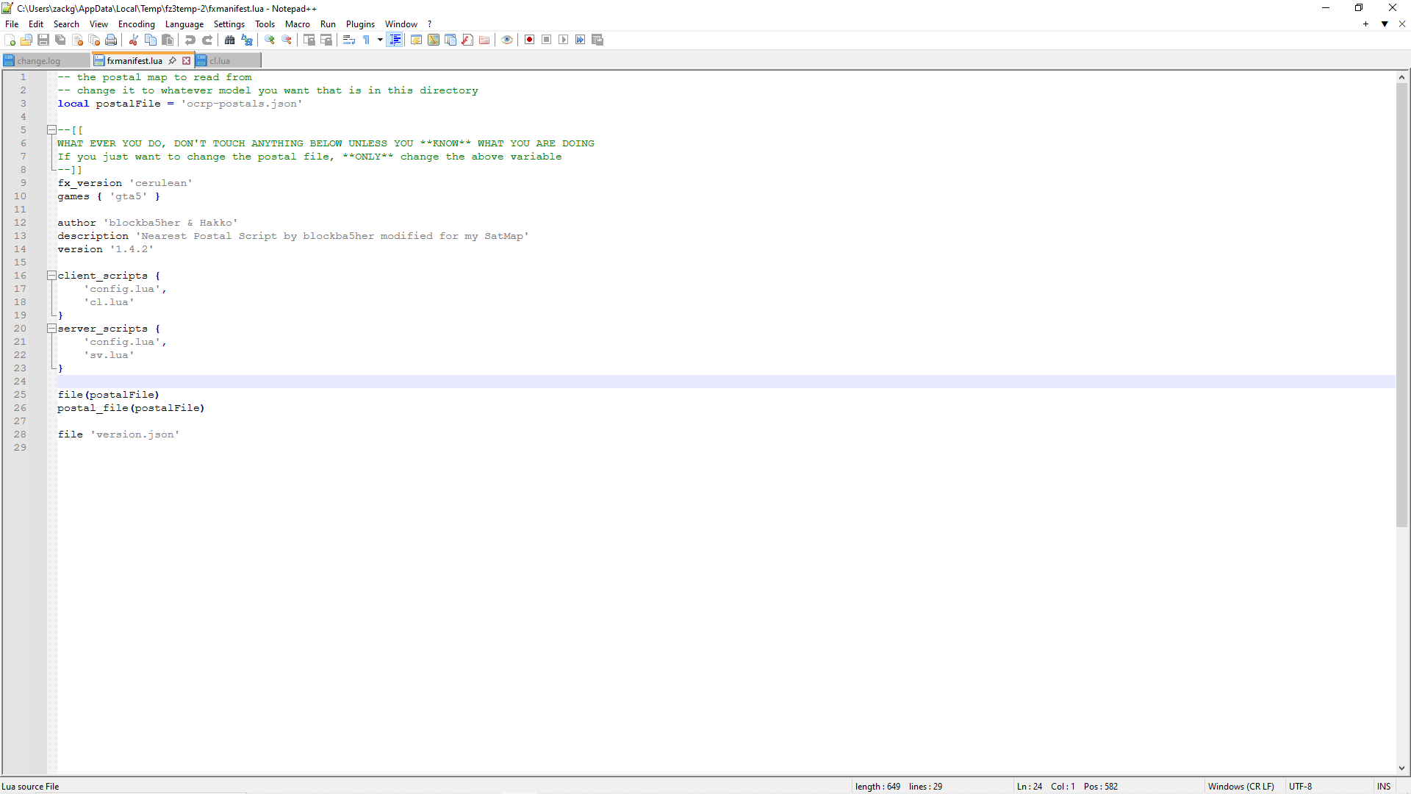
Task: Collapse the client_scripts code fold
Action: coord(51,276)
